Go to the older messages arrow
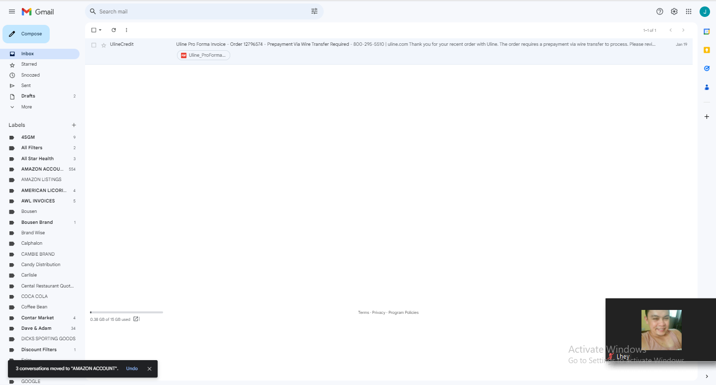The width and height of the screenshot is (716, 385). click(683, 30)
